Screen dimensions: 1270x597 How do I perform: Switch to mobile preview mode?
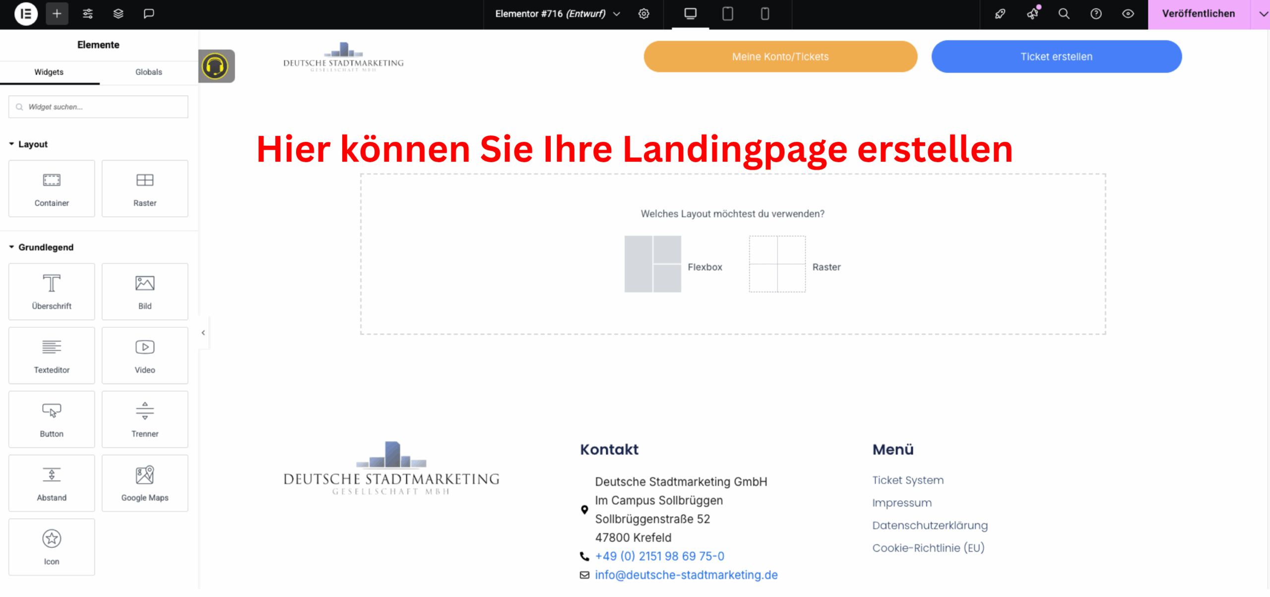(764, 13)
